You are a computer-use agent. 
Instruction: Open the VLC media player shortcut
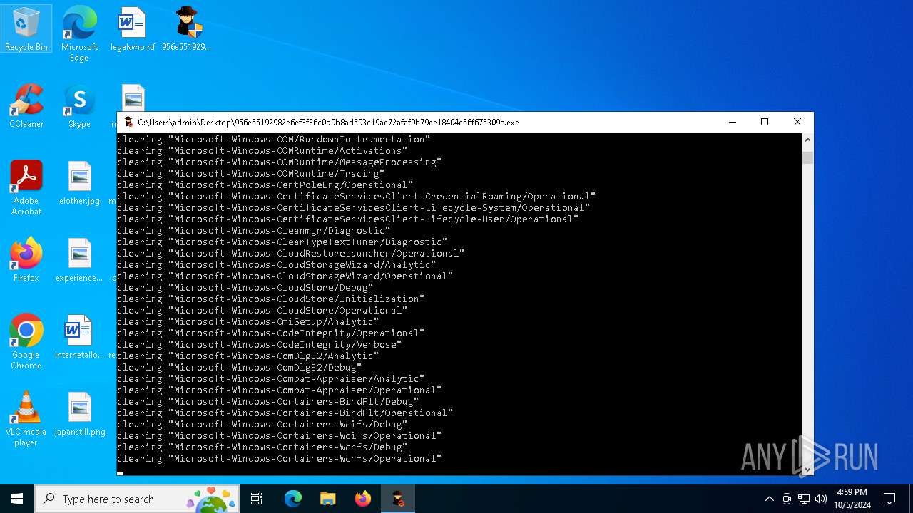click(x=26, y=418)
